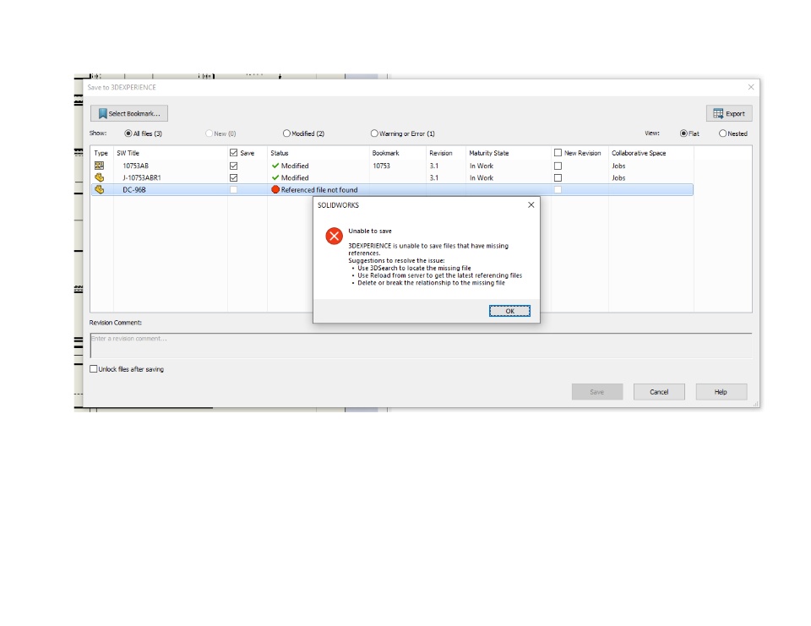Click the drawing type icon for 10753AB

tap(100, 166)
